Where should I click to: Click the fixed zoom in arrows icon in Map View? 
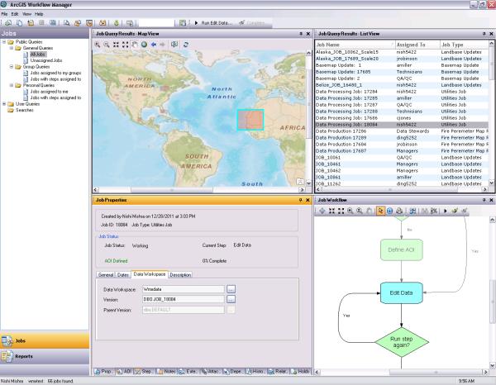click(116, 45)
